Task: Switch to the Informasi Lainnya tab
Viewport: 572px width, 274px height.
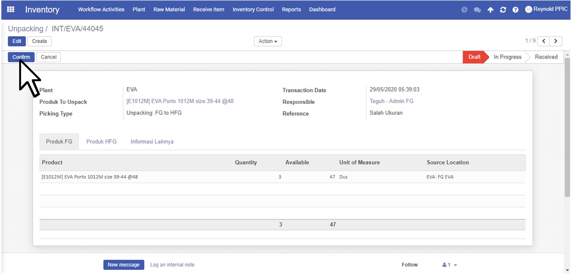Action: pyautogui.click(x=152, y=142)
